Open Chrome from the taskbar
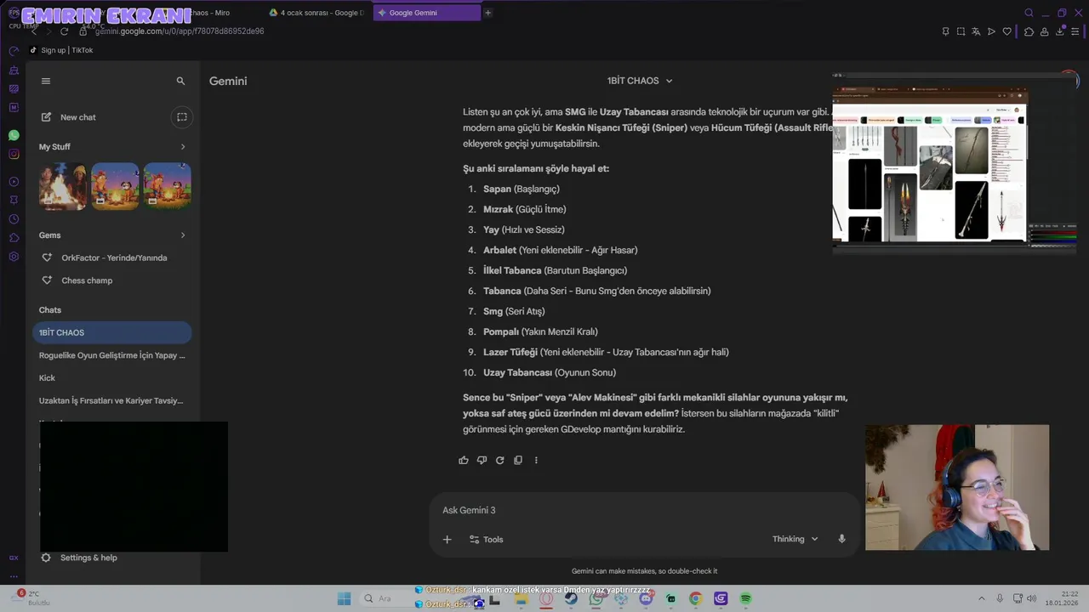The height and width of the screenshot is (612, 1089). [x=695, y=598]
